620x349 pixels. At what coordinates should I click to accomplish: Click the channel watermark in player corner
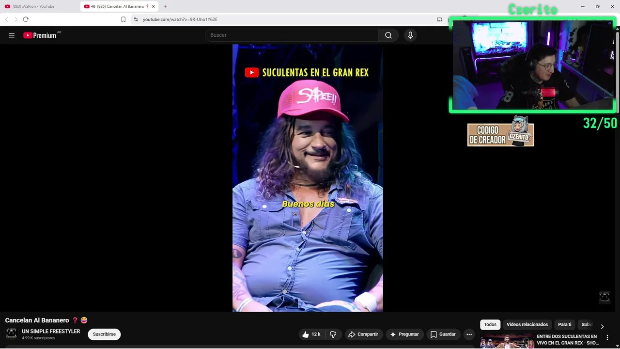[604, 298]
